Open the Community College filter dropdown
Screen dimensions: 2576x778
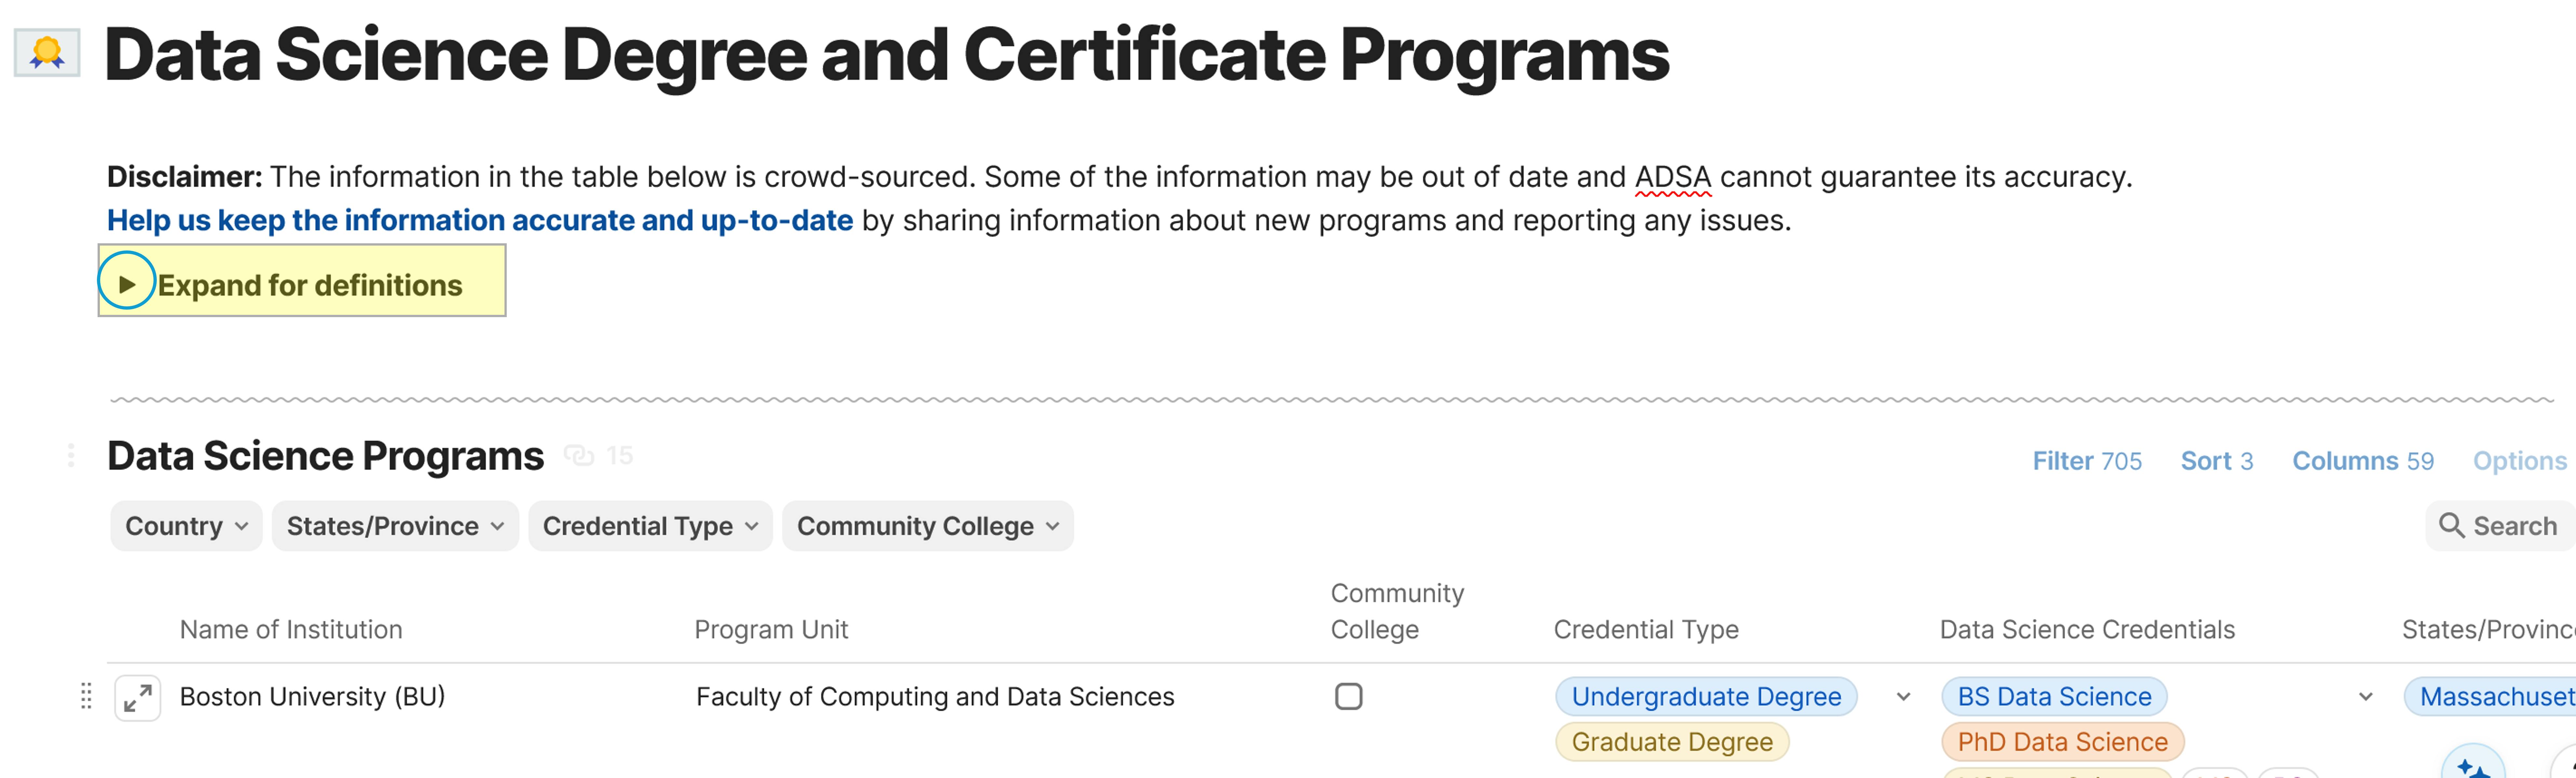(927, 526)
